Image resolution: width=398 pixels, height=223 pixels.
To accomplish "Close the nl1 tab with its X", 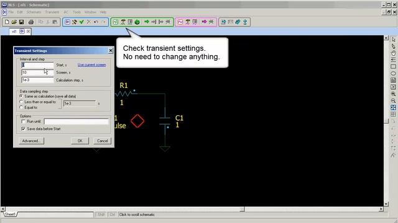I will tap(28, 32).
